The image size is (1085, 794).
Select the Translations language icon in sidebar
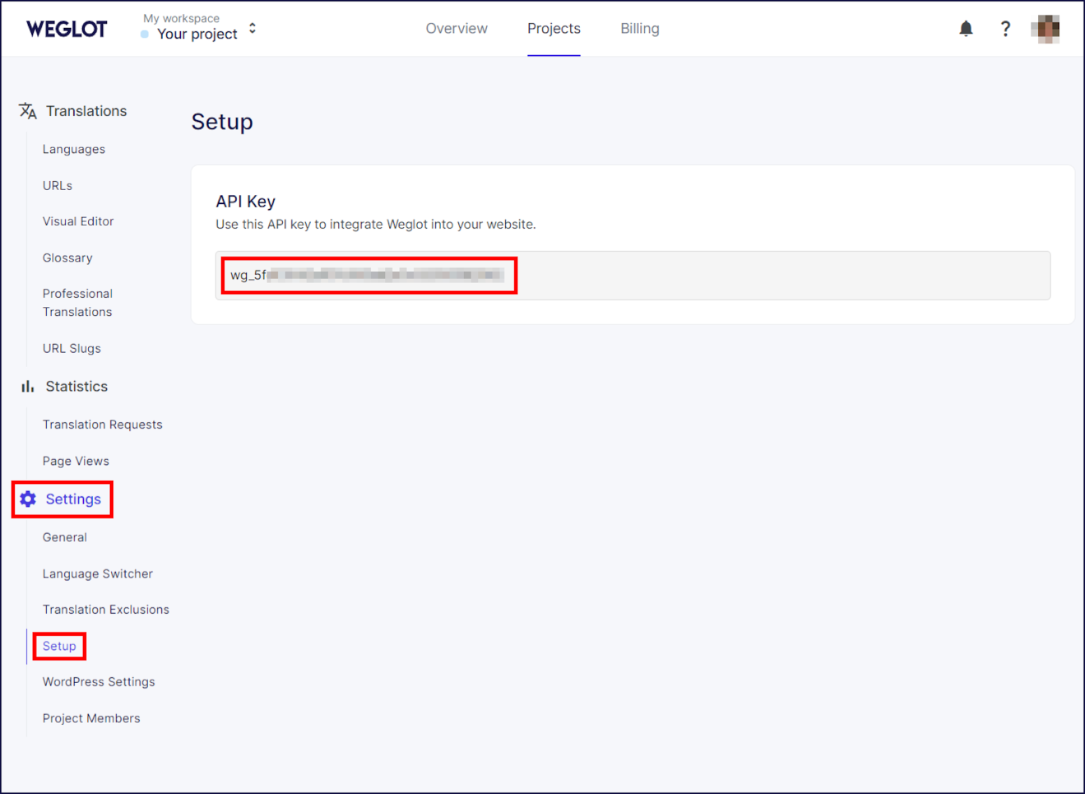click(27, 111)
